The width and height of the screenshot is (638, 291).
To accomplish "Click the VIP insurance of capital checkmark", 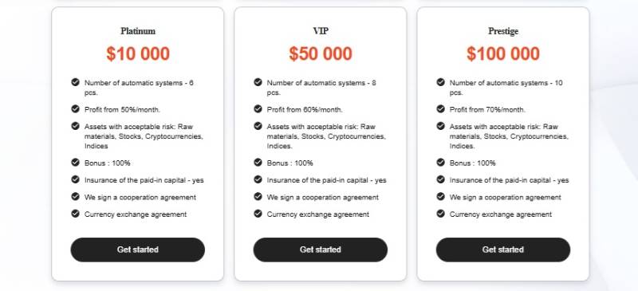I will click(258, 179).
